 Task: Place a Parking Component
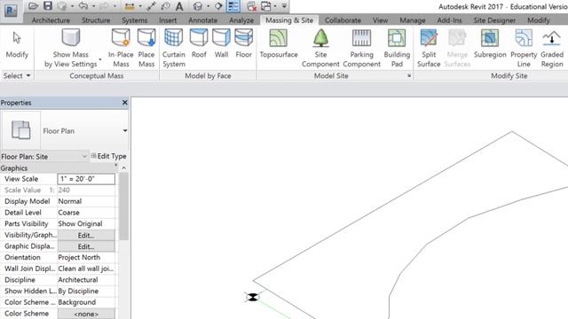pos(361,48)
